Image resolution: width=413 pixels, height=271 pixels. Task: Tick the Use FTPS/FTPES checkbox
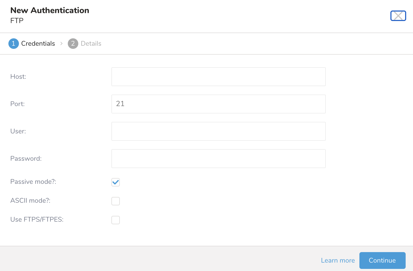click(116, 220)
